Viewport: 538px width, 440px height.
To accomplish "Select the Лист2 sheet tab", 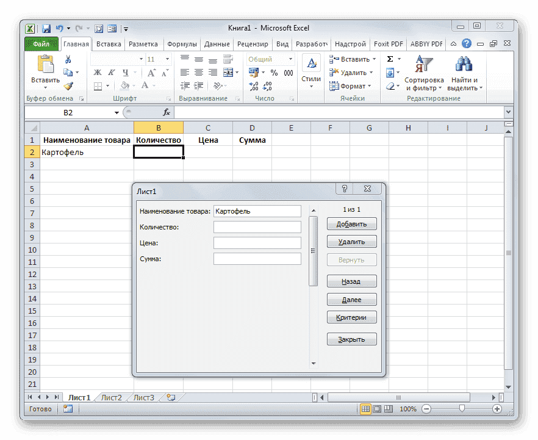I will 111,397.
